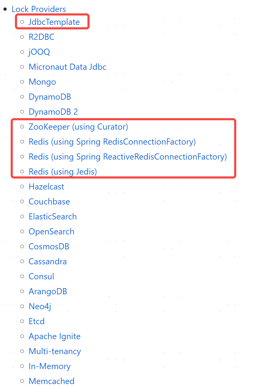This screenshot has width=264, height=387.
Task: Open the Micronaut Data Jdbc link
Action: [67, 67]
